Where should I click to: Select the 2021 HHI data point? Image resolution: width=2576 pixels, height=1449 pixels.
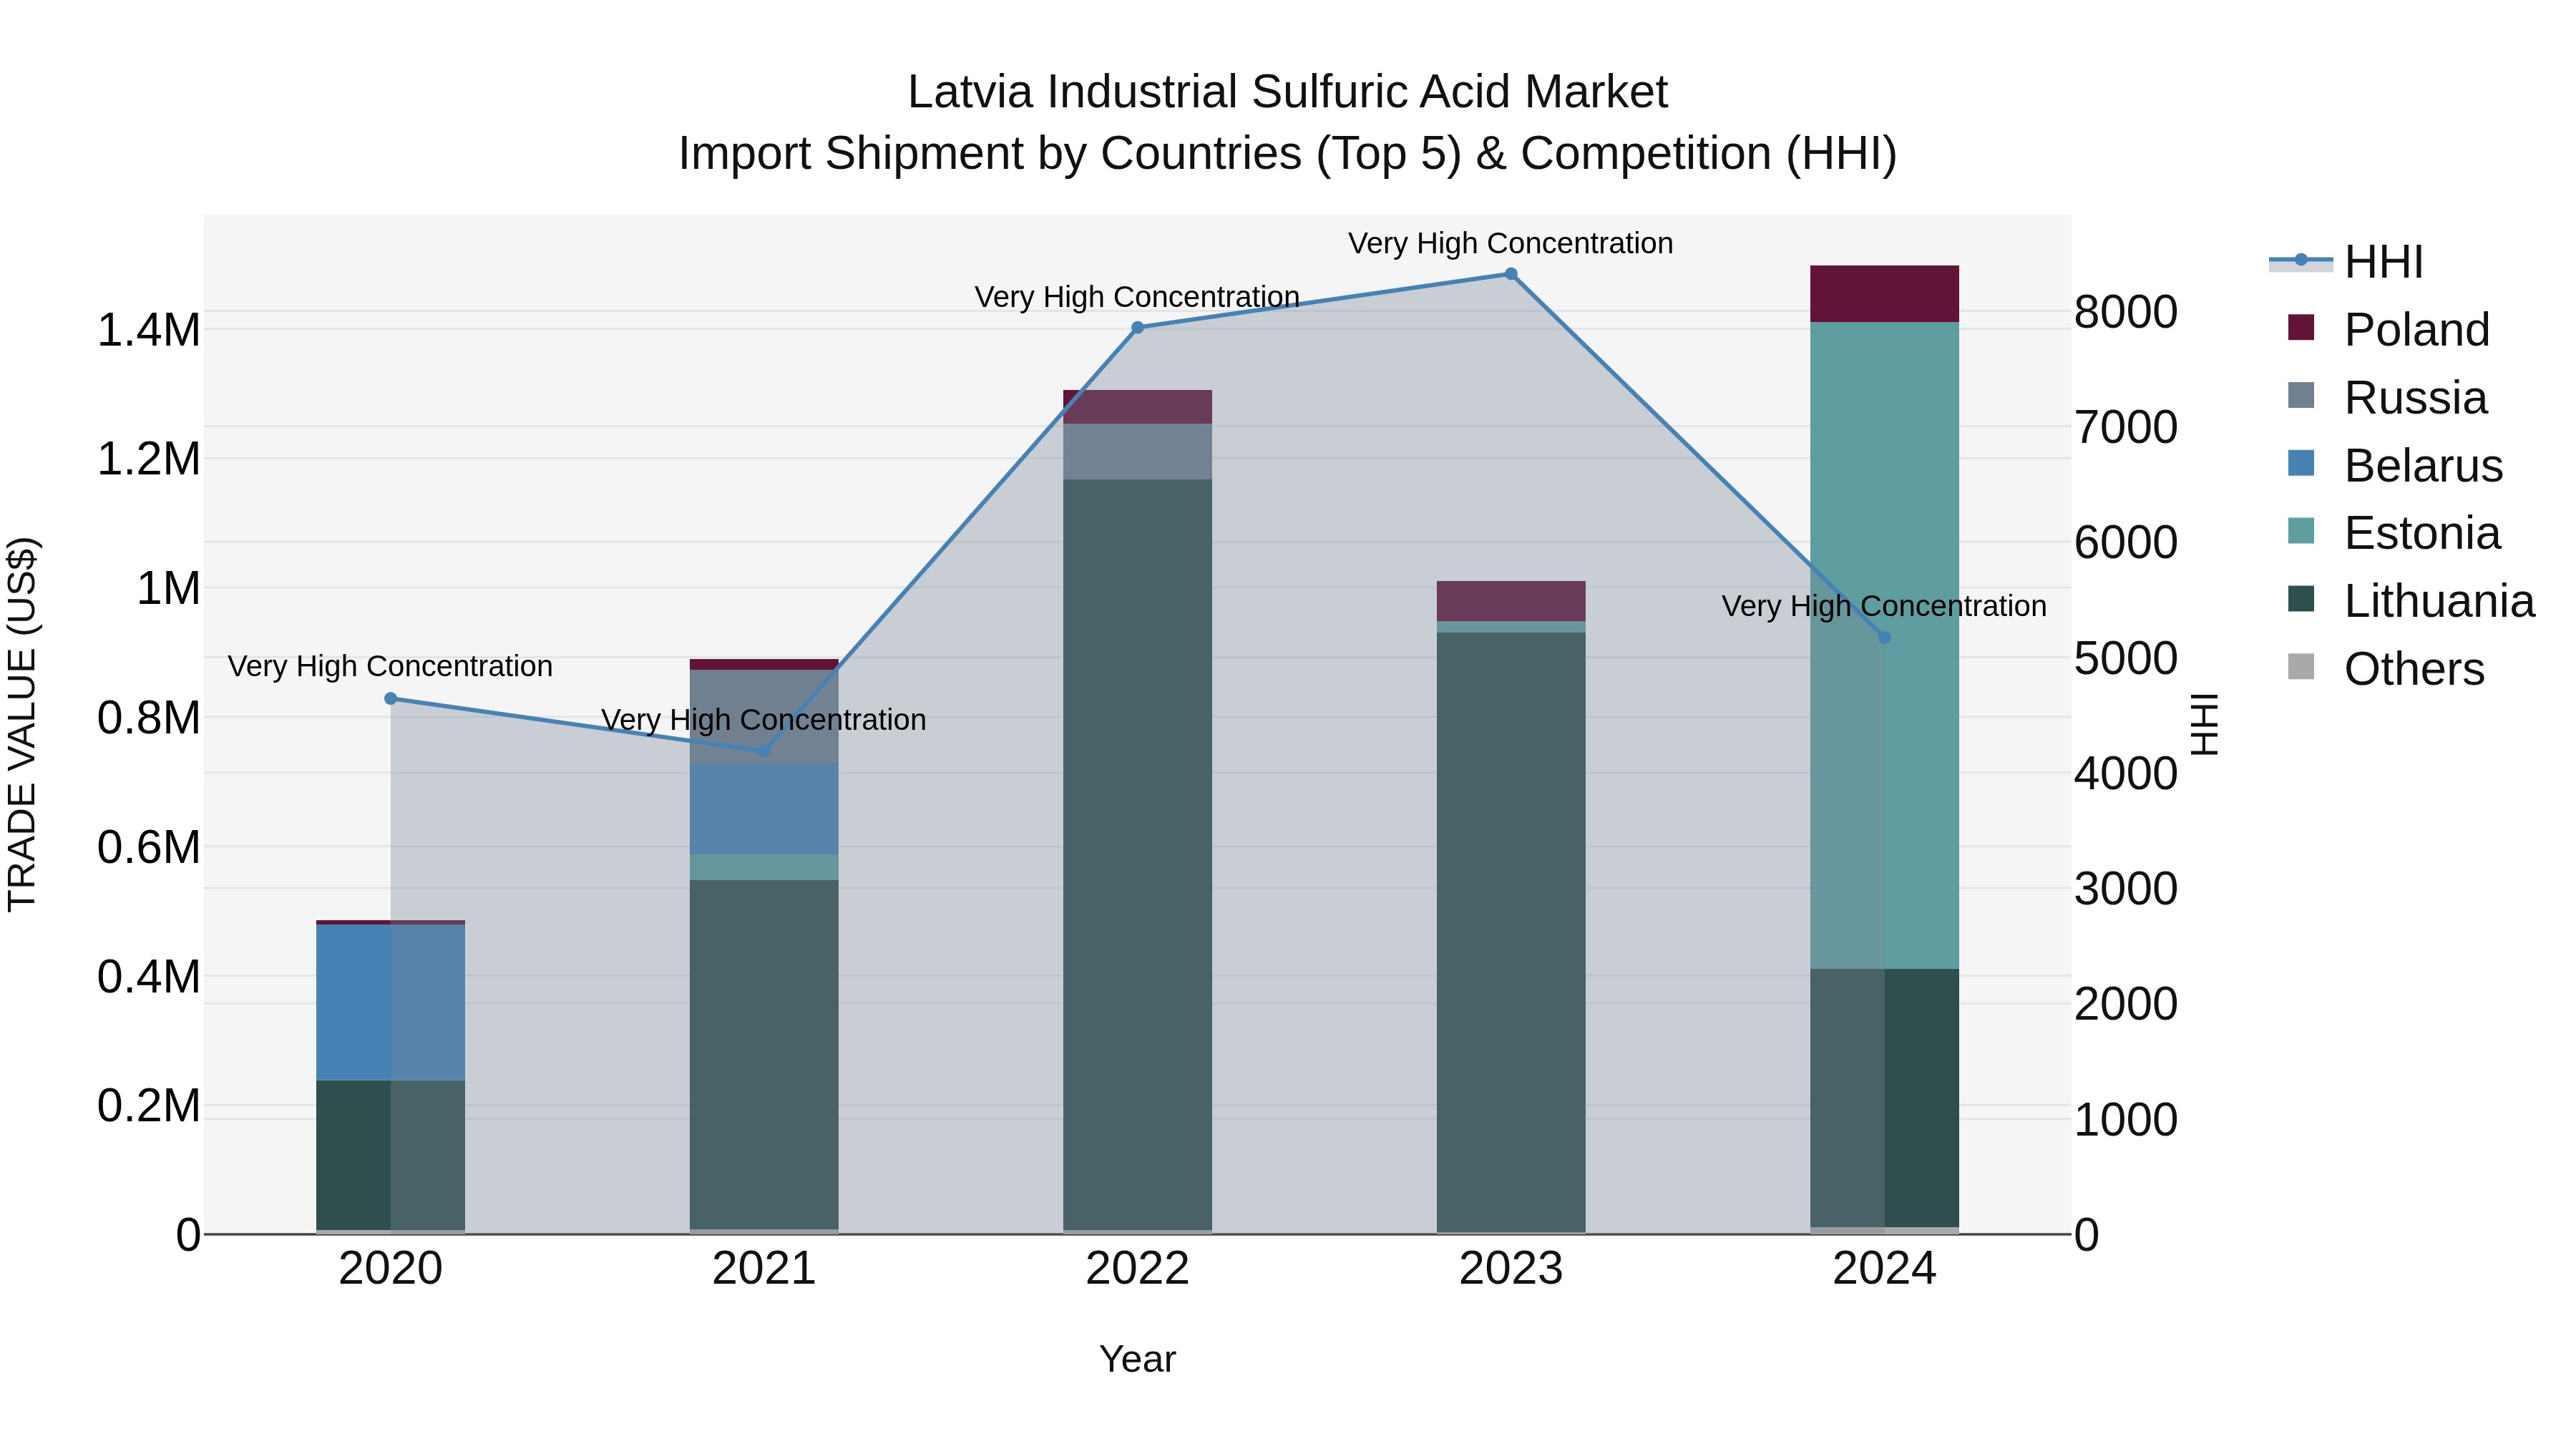pos(764,751)
